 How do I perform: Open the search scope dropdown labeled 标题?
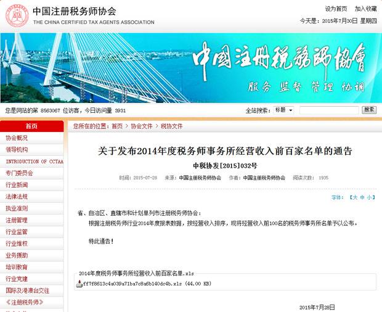coord(283,110)
